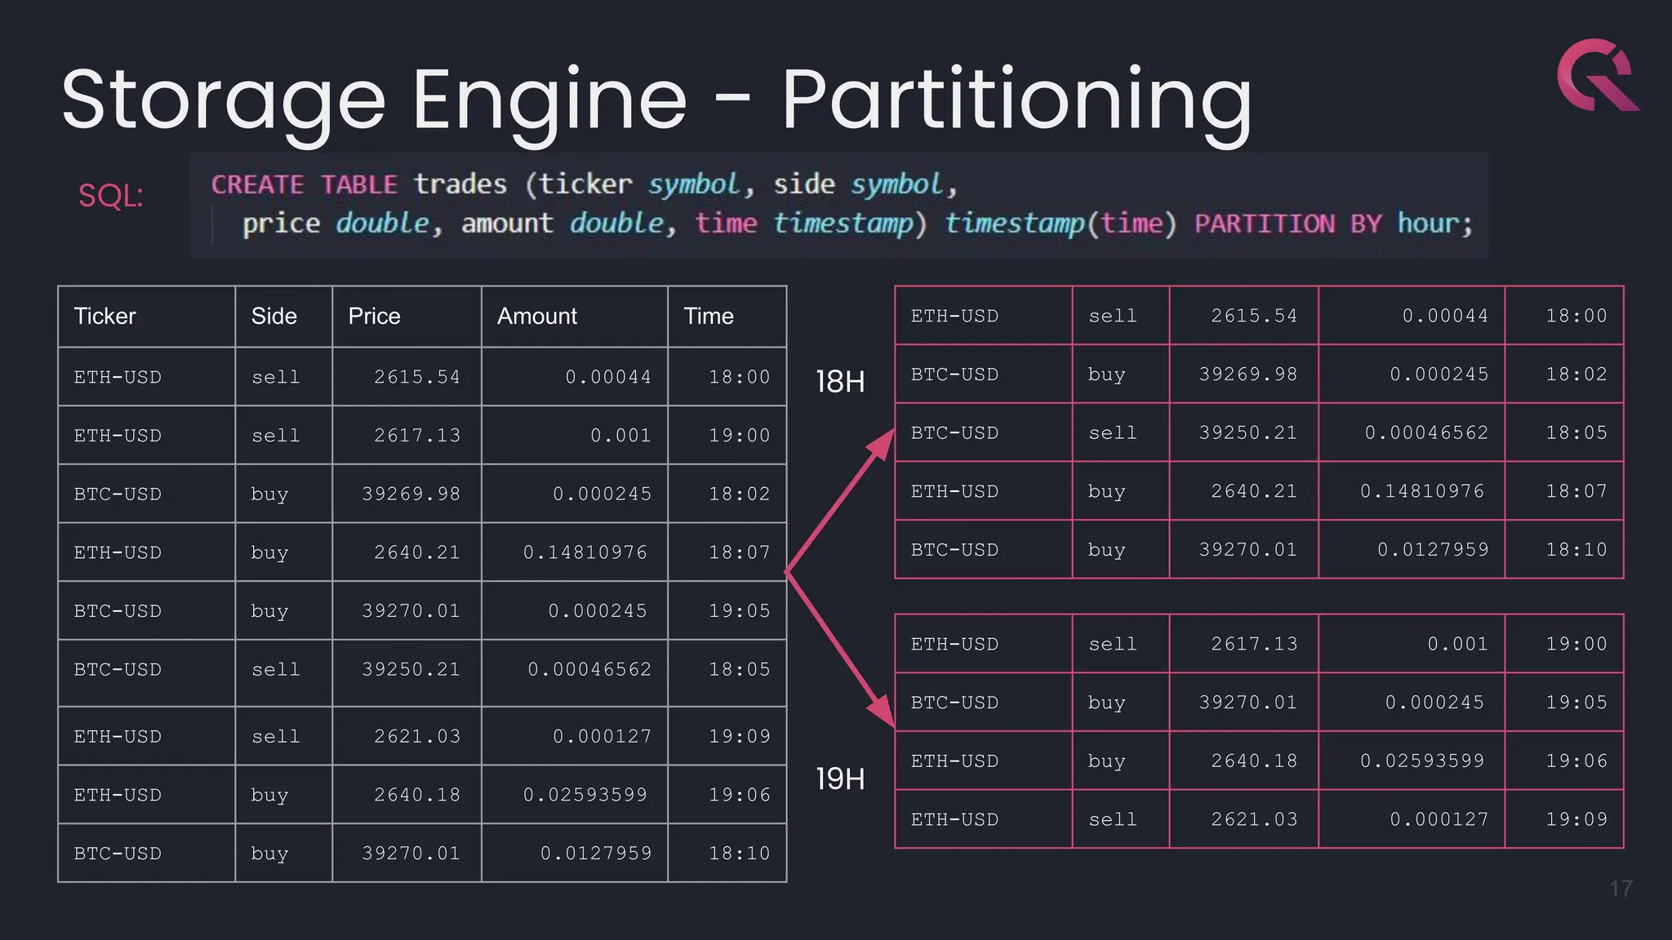Screen dimensions: 1672x940
Task: Select the 'SQL:' label beside the code
Action: (111, 196)
